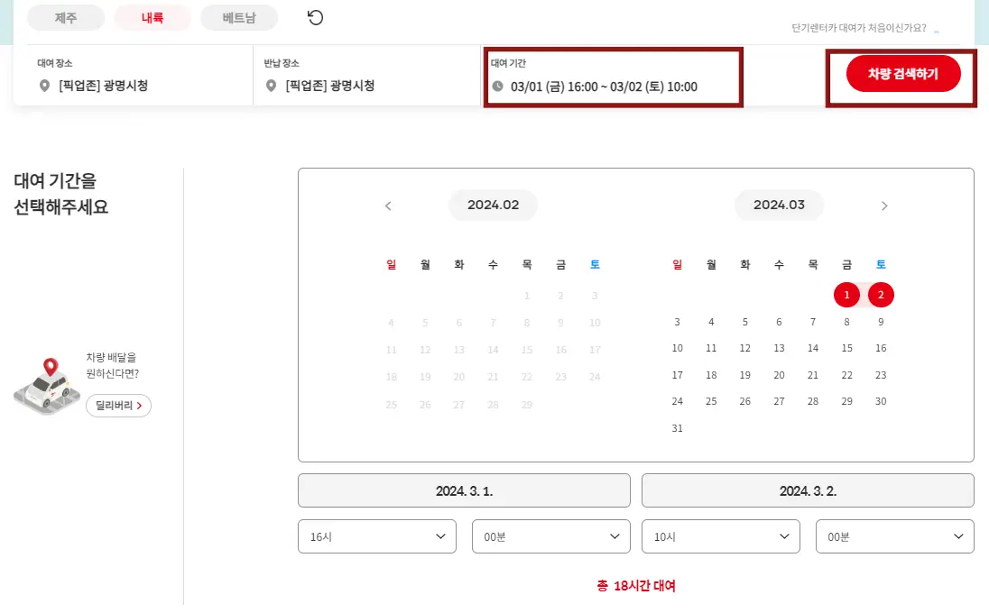The width and height of the screenshot is (989, 613).
Task: Click the clock icon in 대여 기간
Action: tap(499, 87)
